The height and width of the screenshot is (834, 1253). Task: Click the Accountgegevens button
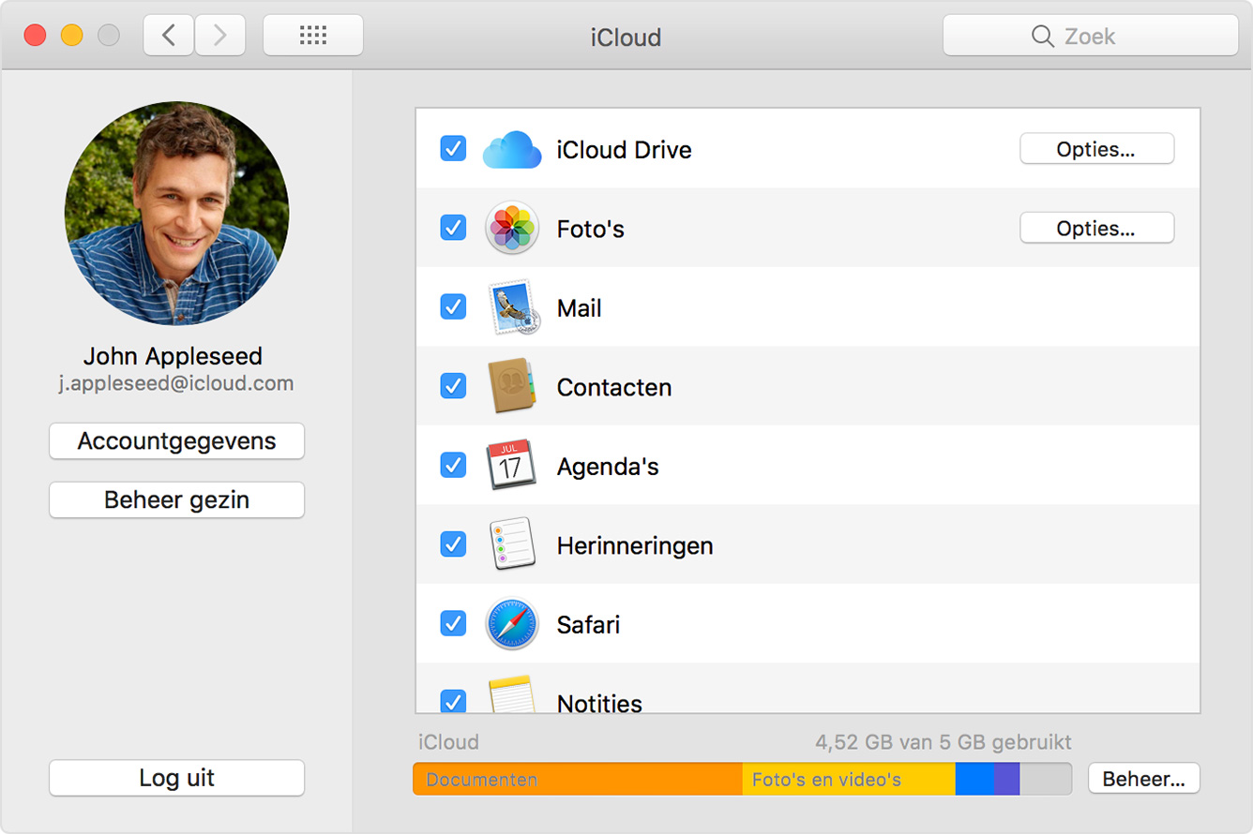point(176,440)
